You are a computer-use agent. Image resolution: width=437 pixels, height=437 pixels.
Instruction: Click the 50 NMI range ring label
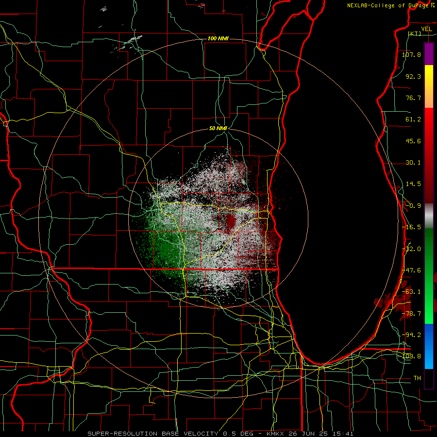pos(218,128)
